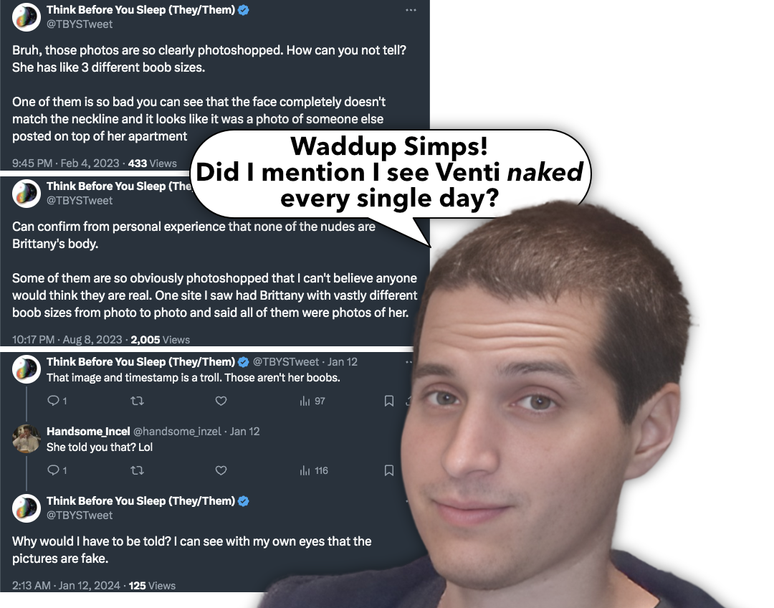
Task: Open Think Before You Sleep avatar in top tweet
Action: click(27, 17)
